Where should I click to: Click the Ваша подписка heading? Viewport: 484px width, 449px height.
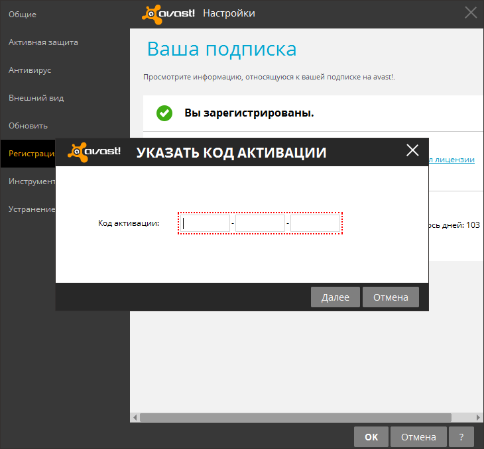(221, 49)
